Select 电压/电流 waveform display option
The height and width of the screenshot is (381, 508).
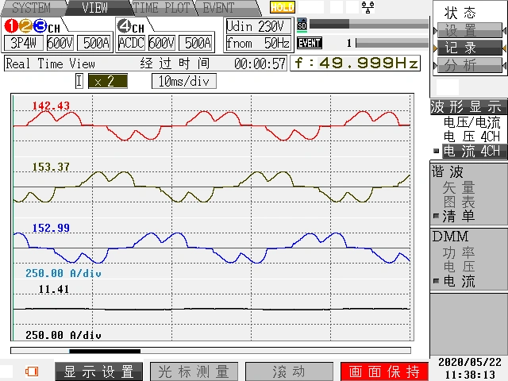pyautogui.click(x=471, y=122)
